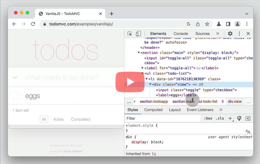The image size is (260, 164).
Task: Open the Chrome three-dot menu
Action: 247,24
